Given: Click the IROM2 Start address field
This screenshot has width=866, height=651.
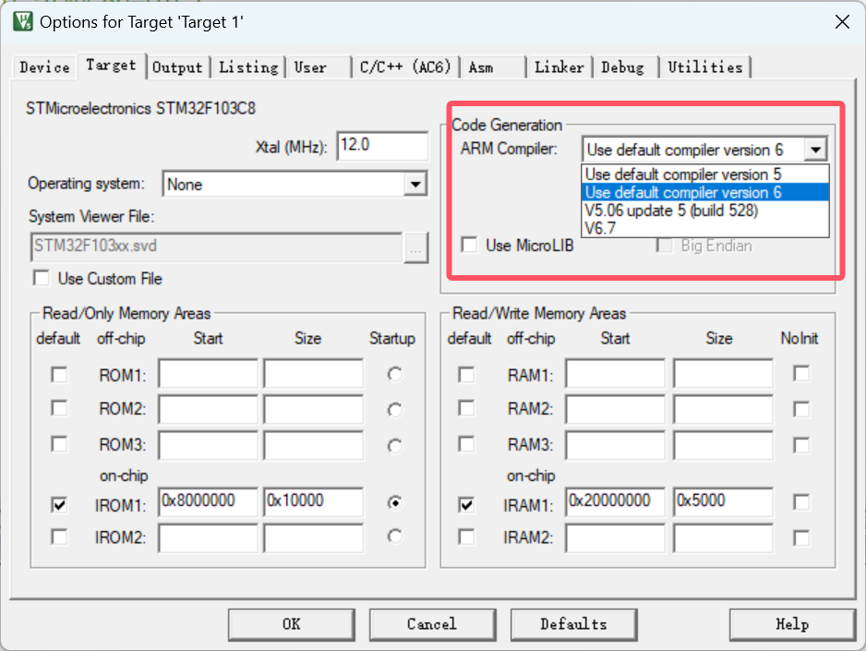Looking at the screenshot, I should coord(209,537).
